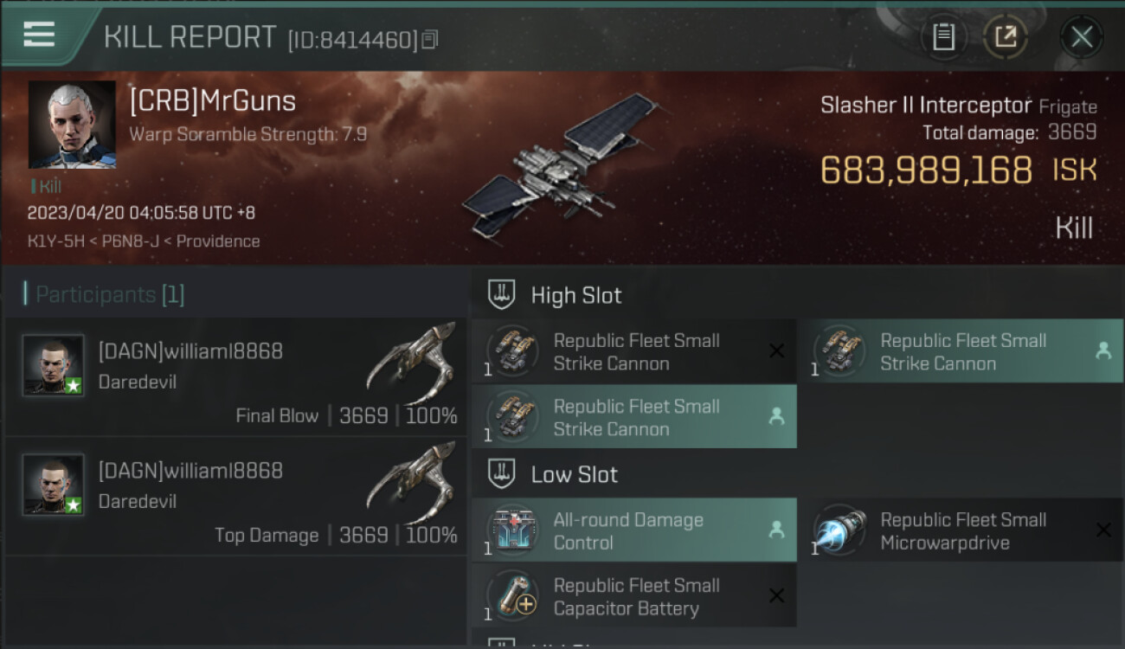
Task: Open the hamburger menu icon
Action: point(39,35)
